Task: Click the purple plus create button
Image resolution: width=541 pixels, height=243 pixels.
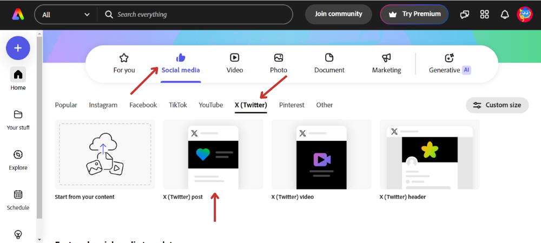Action: pos(18,48)
